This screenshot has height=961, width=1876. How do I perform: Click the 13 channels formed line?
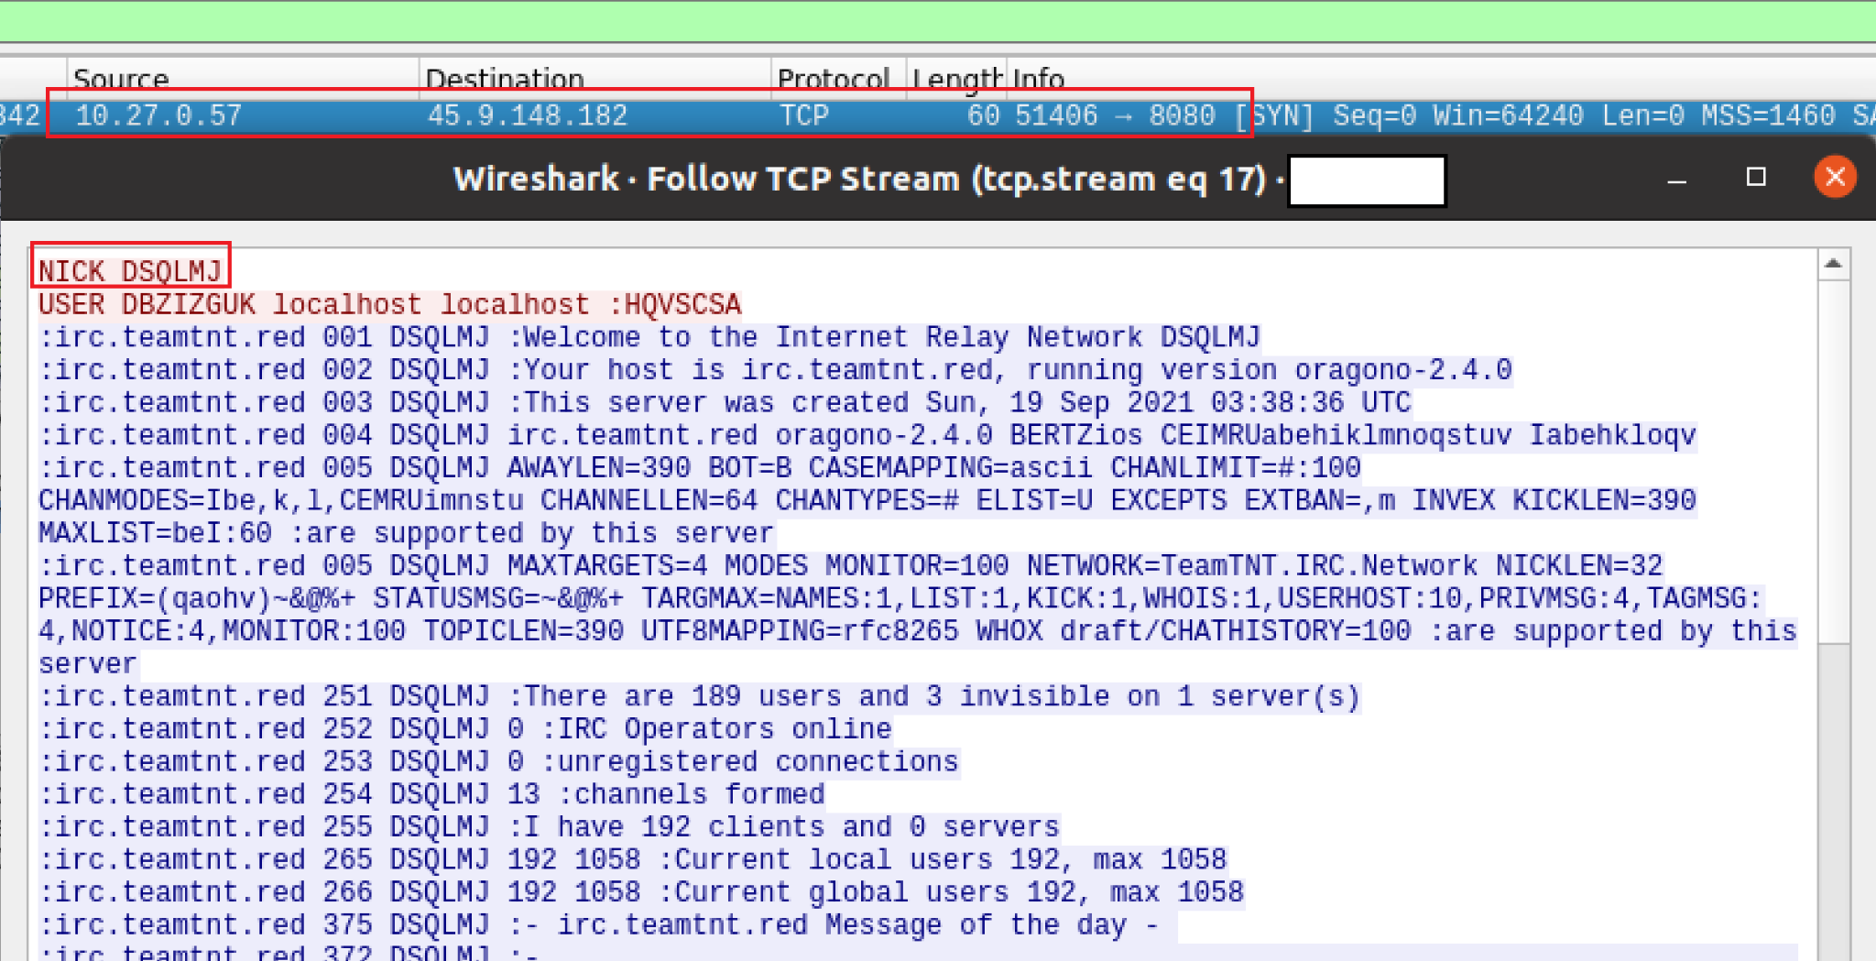click(x=431, y=794)
